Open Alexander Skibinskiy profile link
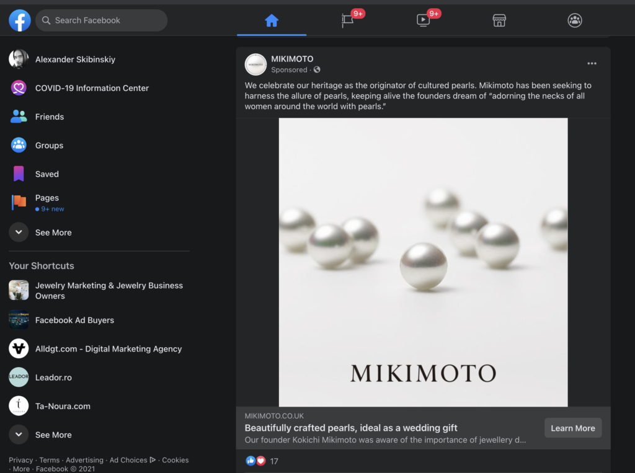The height and width of the screenshot is (473, 635). pos(75,60)
